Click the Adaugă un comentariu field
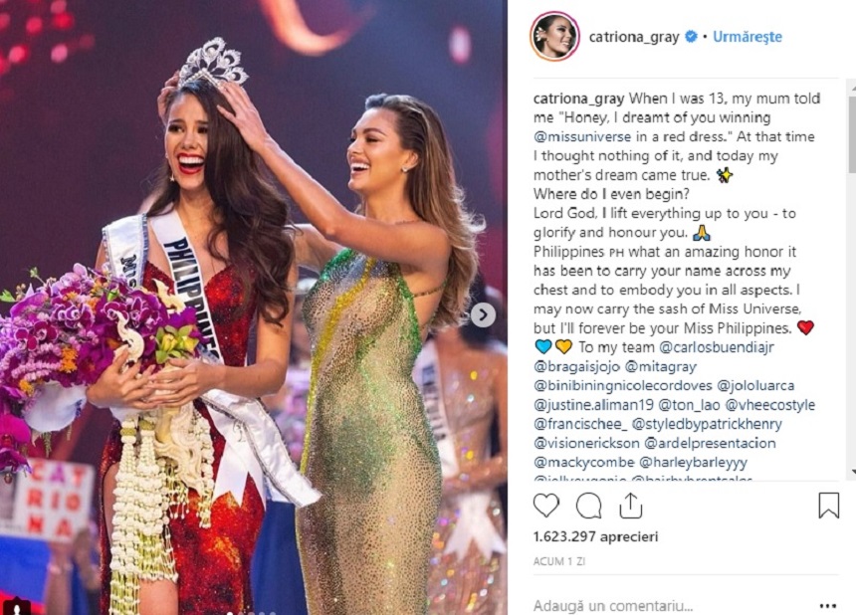 (x=672, y=605)
